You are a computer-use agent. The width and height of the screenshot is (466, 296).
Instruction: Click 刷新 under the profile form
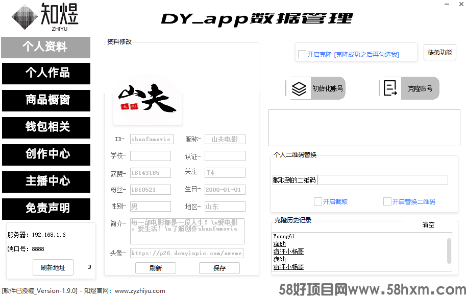[156, 268]
